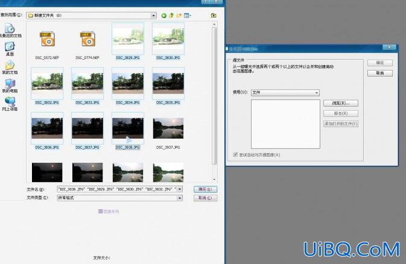Expand the file name dropdown arrow
Image resolution: width=406 pixels, height=264 pixels.
tap(180, 189)
